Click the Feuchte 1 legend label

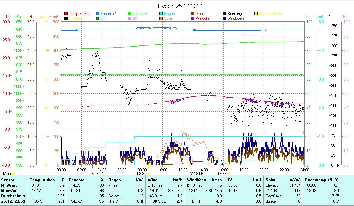tap(109, 14)
